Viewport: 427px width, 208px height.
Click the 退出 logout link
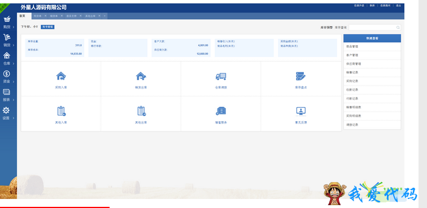[398, 6]
